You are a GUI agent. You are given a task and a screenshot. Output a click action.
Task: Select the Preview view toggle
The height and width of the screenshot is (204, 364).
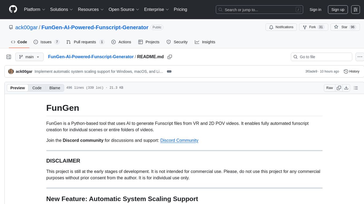pos(18,88)
